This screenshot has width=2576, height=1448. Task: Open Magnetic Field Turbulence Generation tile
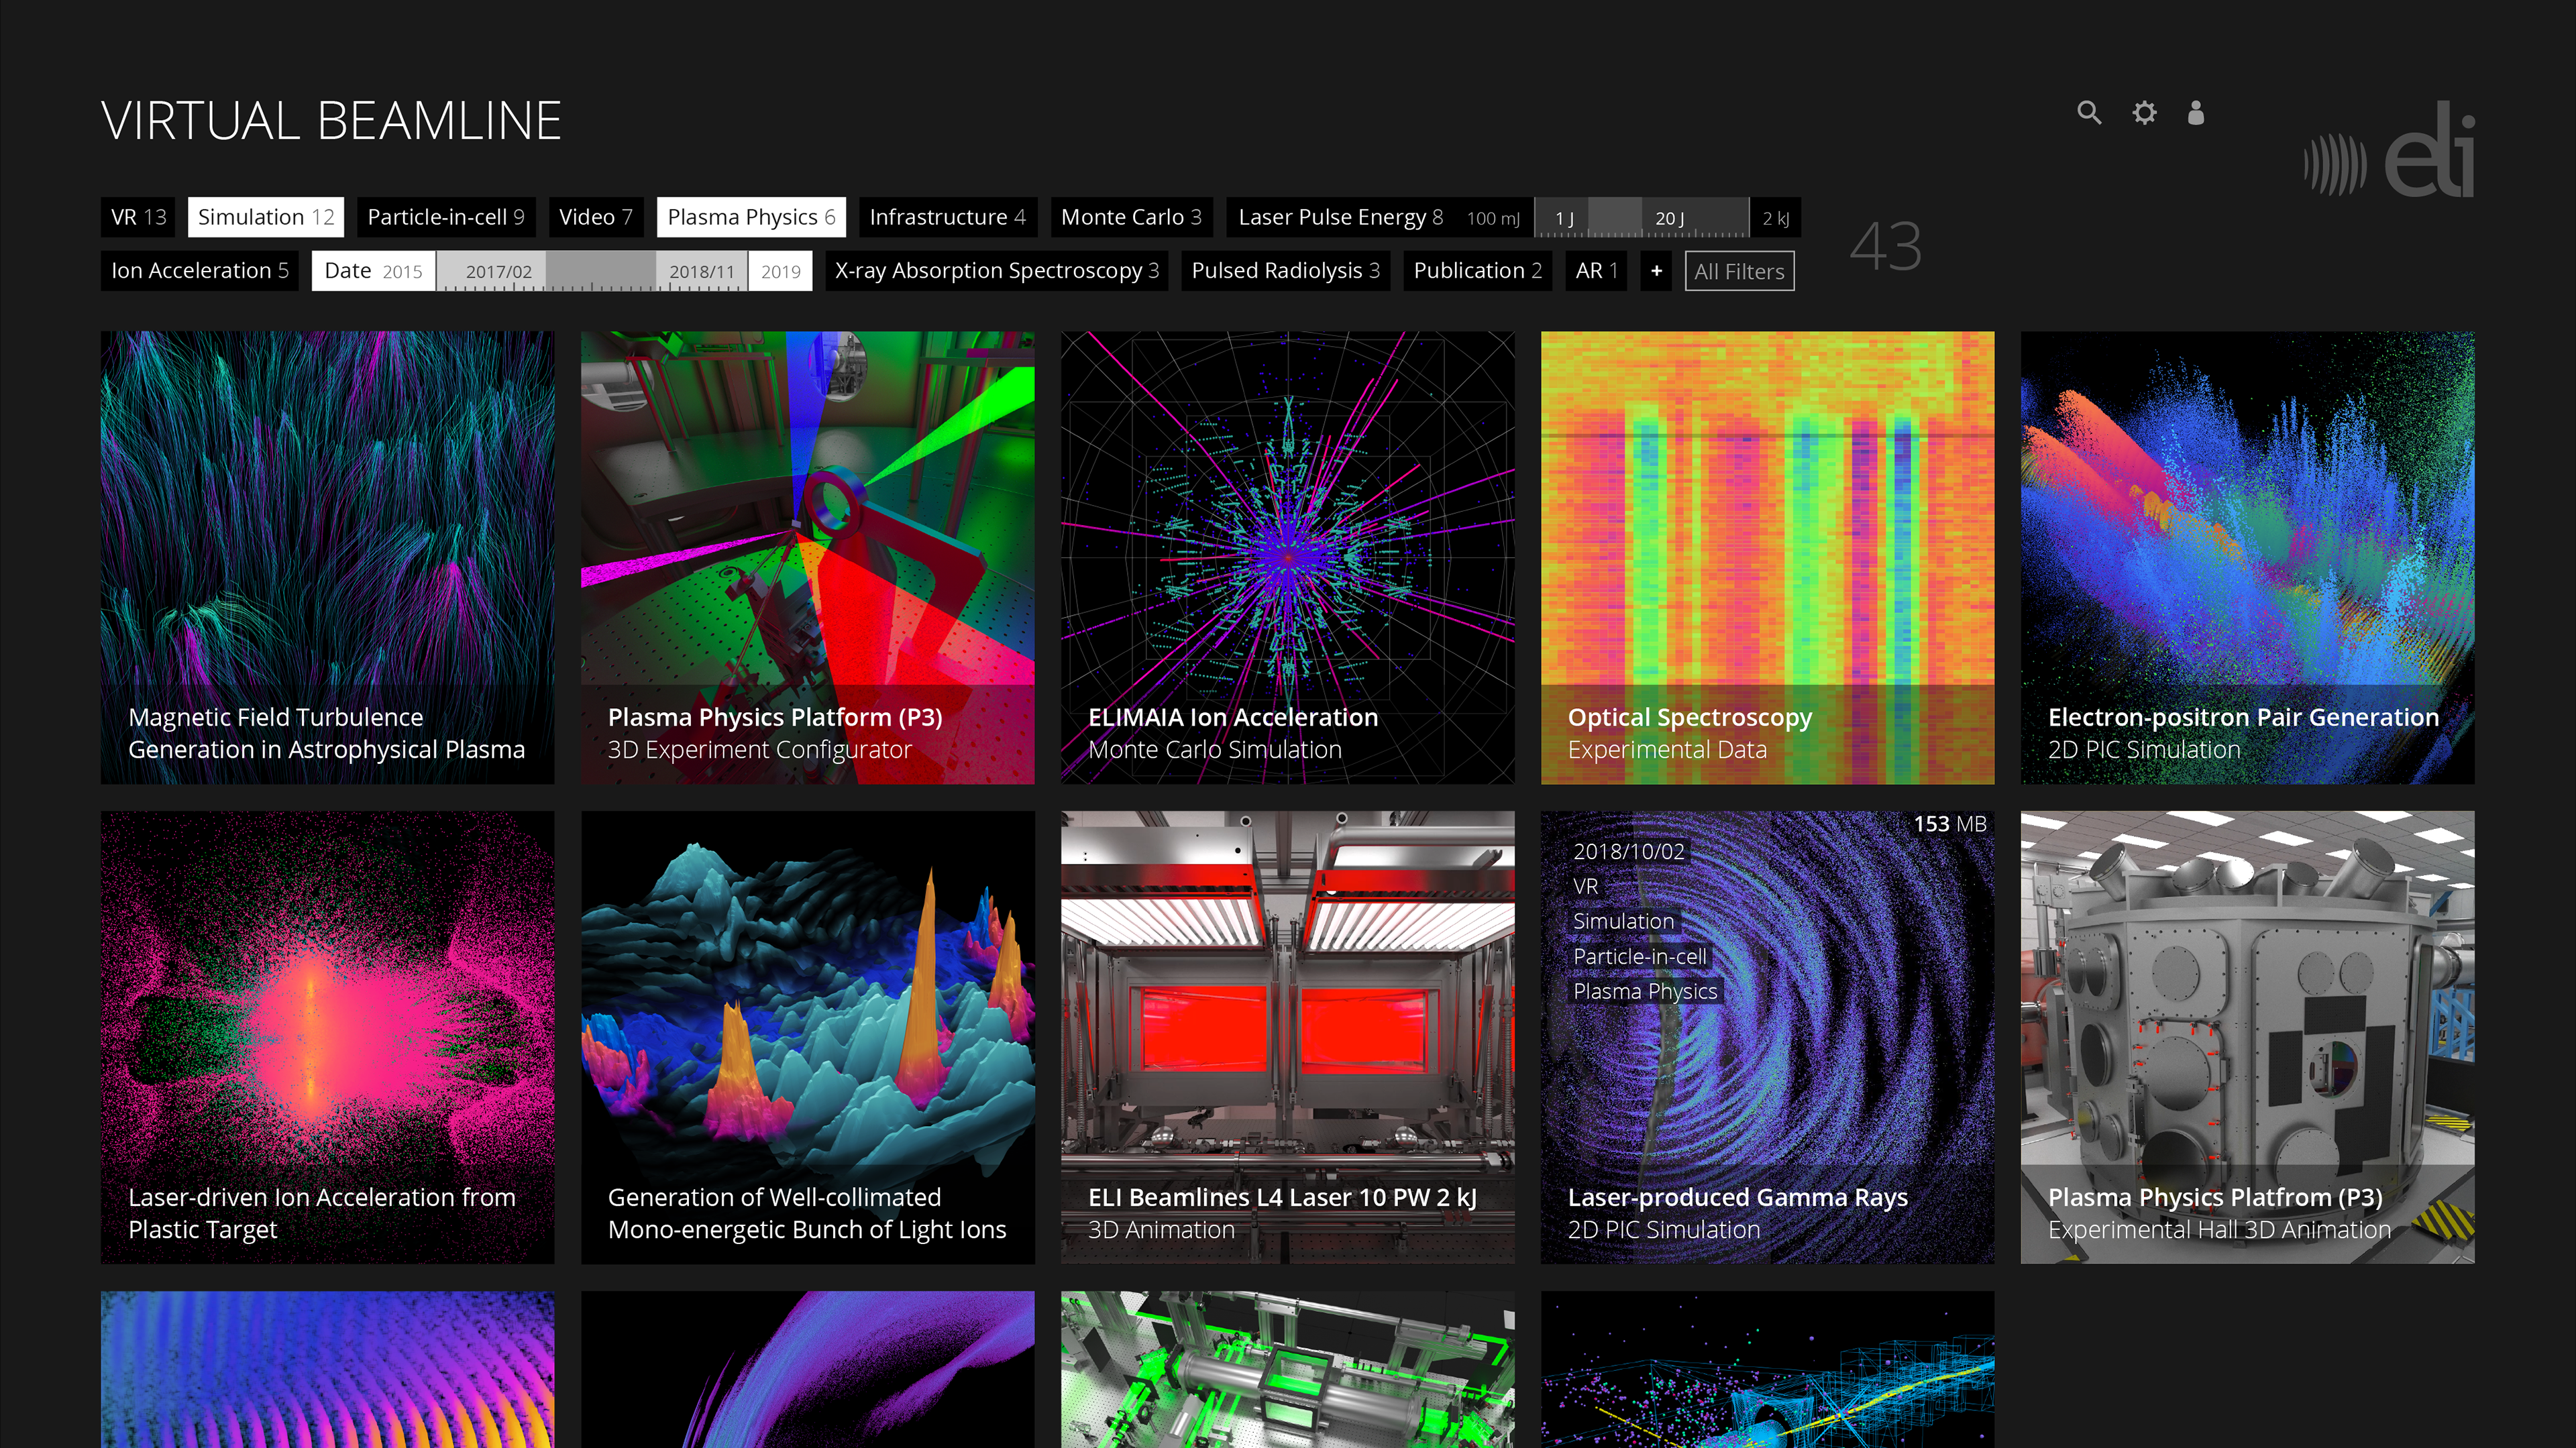[x=327, y=557]
